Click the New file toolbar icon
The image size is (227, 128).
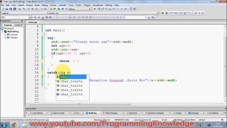pyautogui.click(x=3, y=9)
